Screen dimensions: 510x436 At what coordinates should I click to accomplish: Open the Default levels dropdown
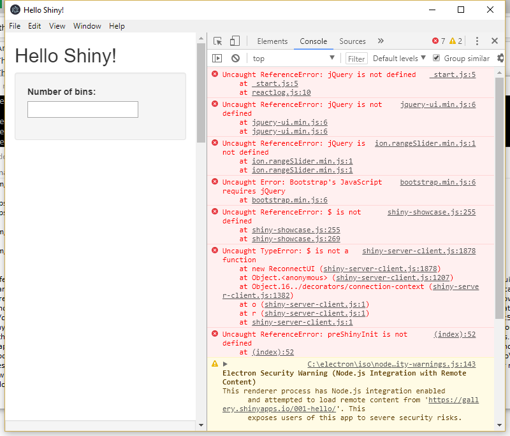click(x=398, y=58)
